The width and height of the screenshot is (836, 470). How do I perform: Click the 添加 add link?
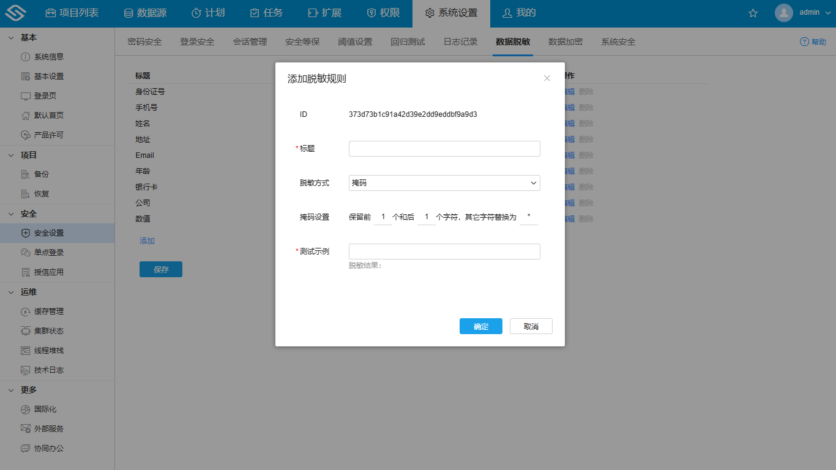tap(146, 241)
